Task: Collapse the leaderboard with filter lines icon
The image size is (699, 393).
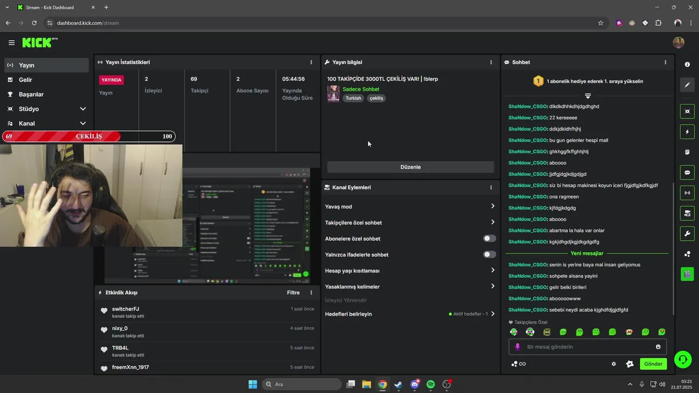Action: click(x=588, y=96)
